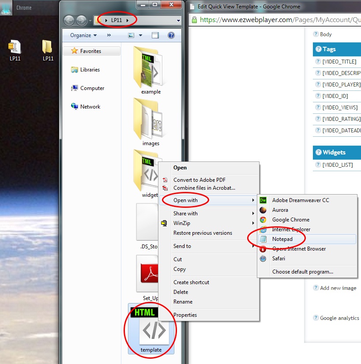This screenshot has height=364, width=361.
Task: Insert the [VIDEO_RATING] tag
Action: point(342,119)
